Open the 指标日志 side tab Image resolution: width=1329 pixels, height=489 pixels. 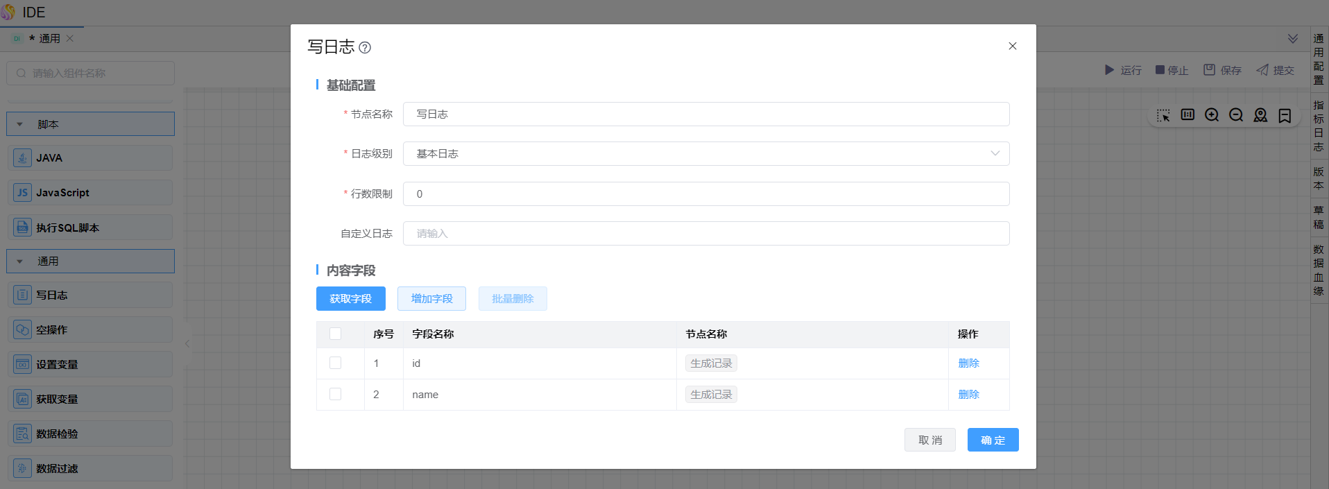point(1319,126)
